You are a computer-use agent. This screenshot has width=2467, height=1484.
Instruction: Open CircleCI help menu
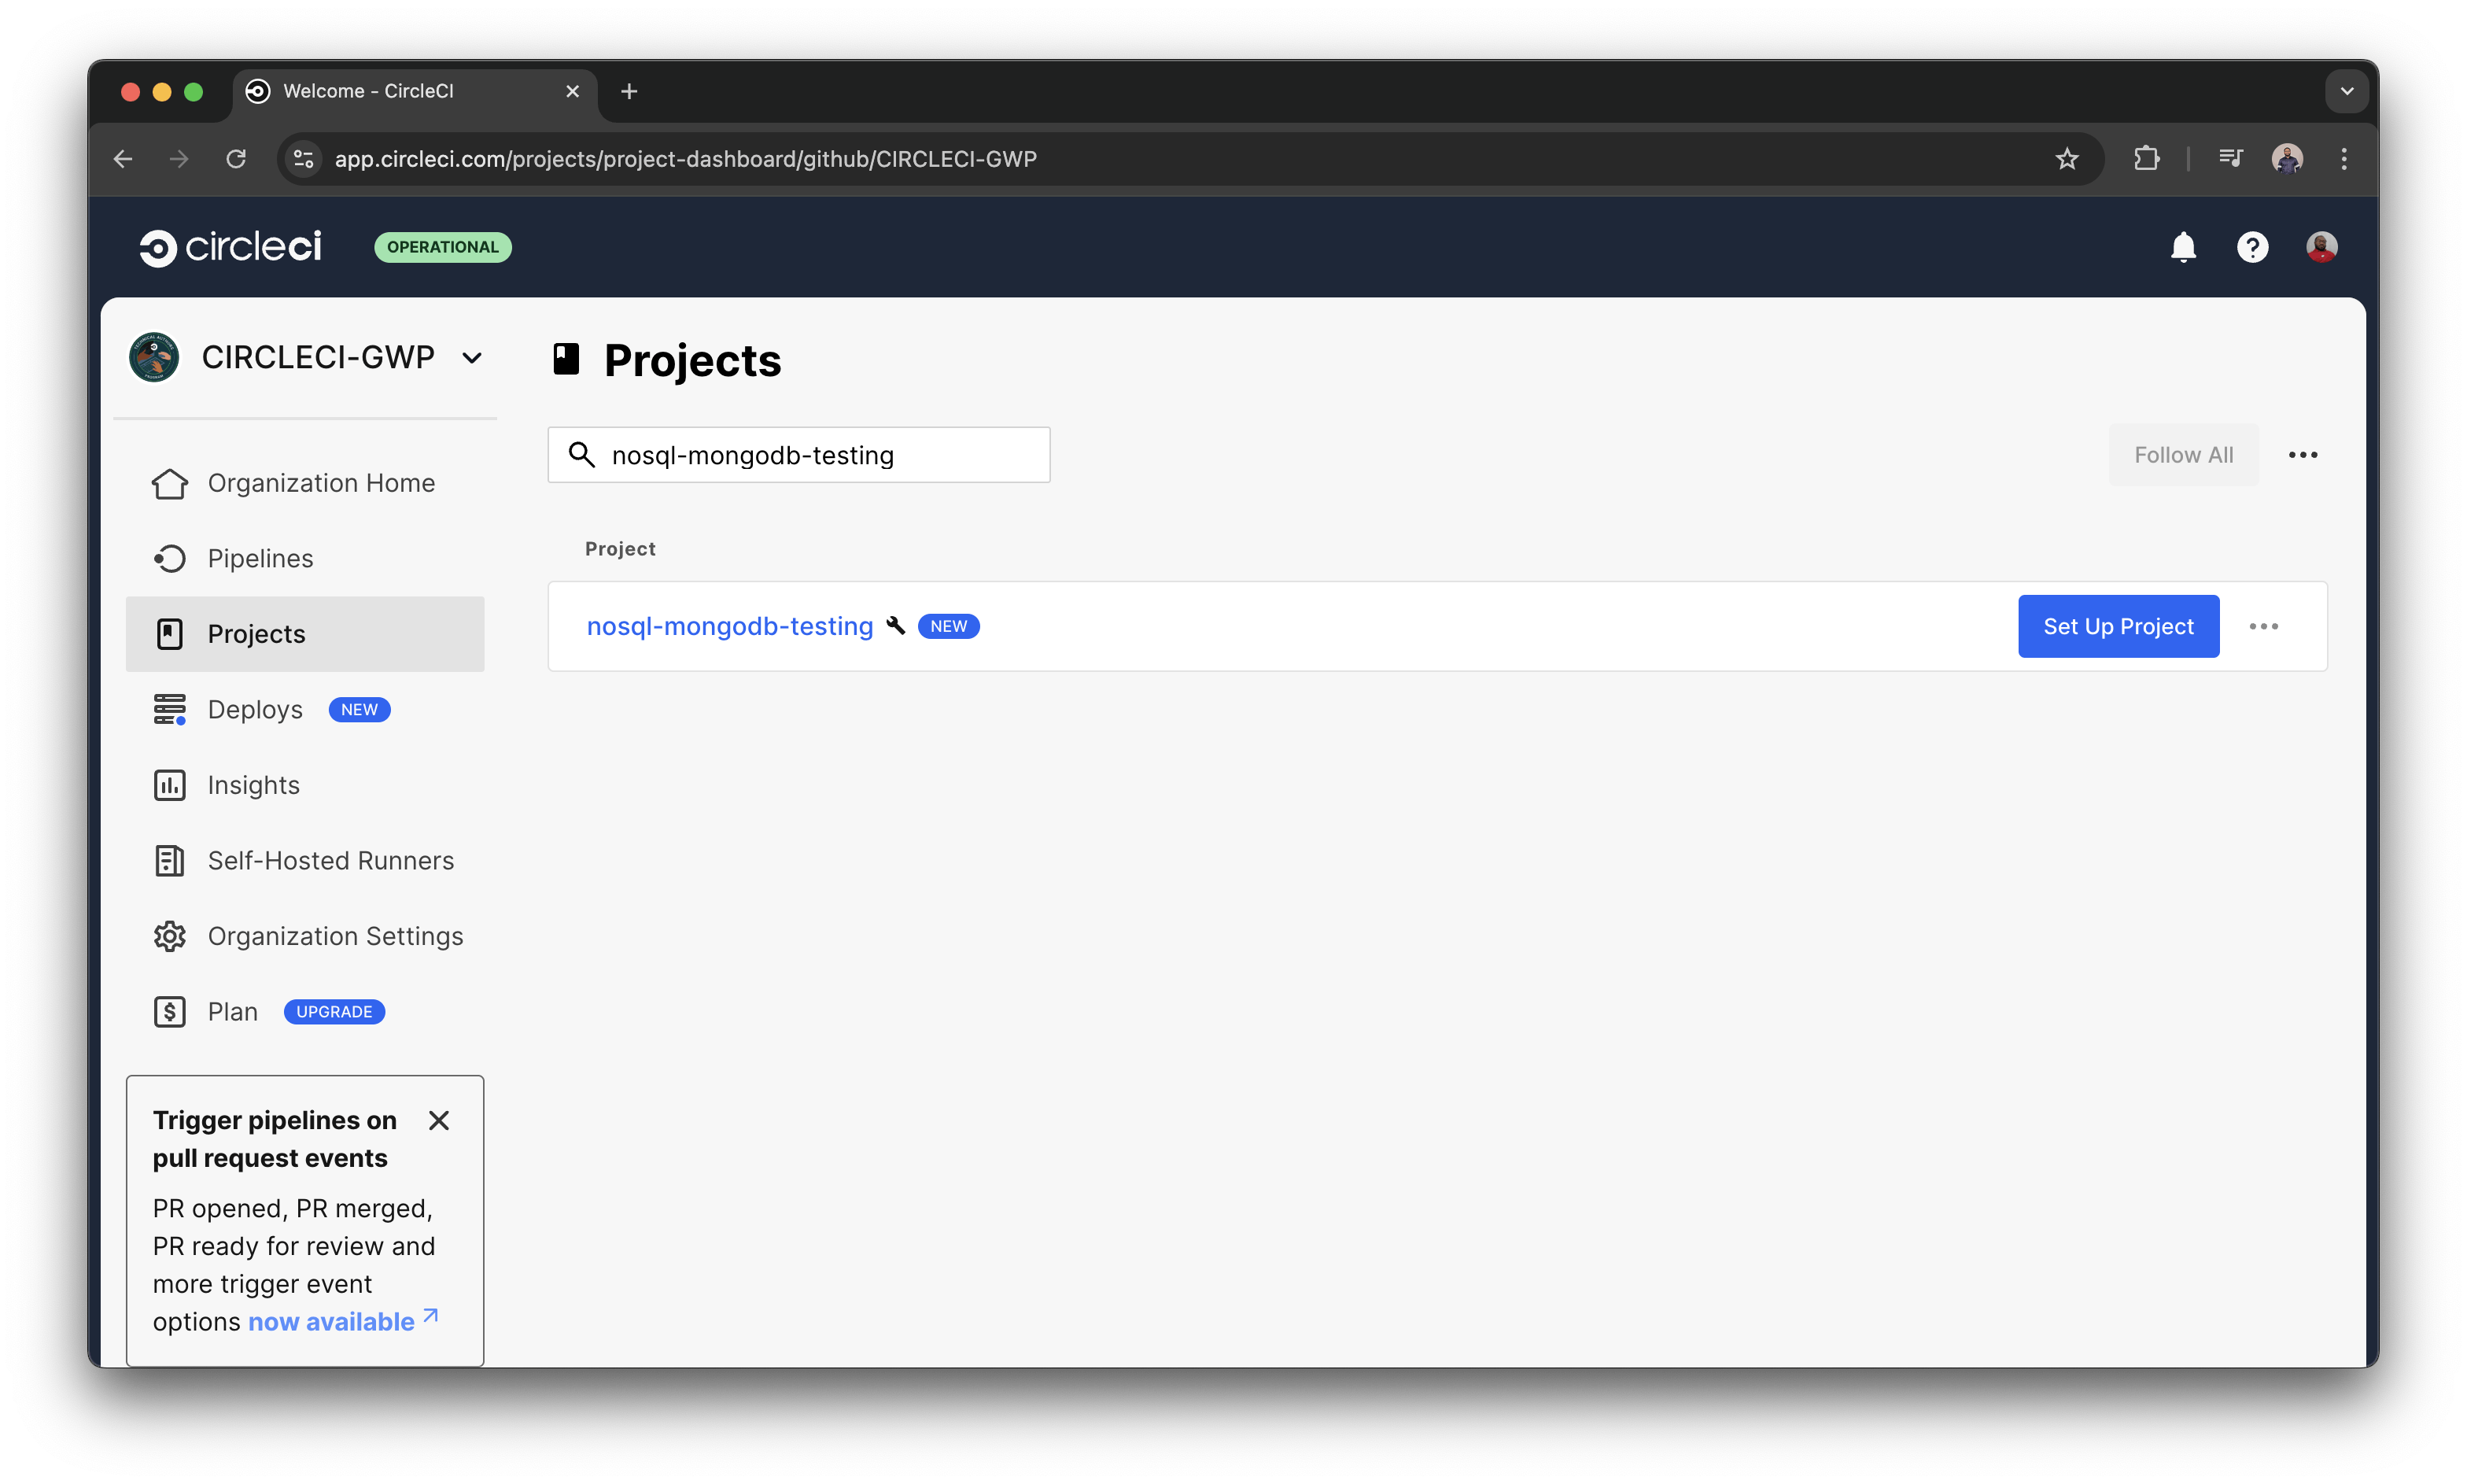(x=2252, y=246)
